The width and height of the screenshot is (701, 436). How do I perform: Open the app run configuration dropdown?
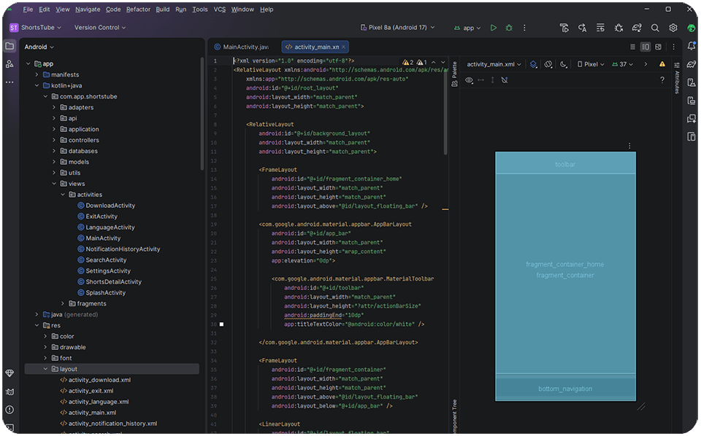tap(467, 28)
